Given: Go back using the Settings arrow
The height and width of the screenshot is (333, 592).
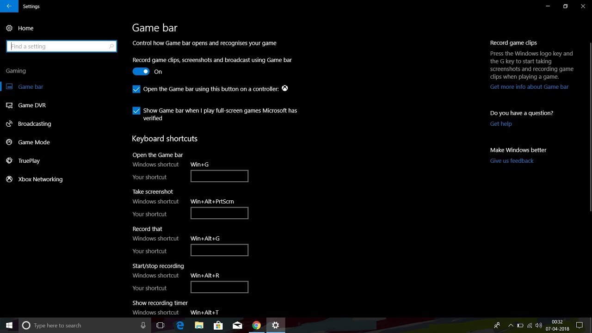Looking at the screenshot, I should pos(9,6).
